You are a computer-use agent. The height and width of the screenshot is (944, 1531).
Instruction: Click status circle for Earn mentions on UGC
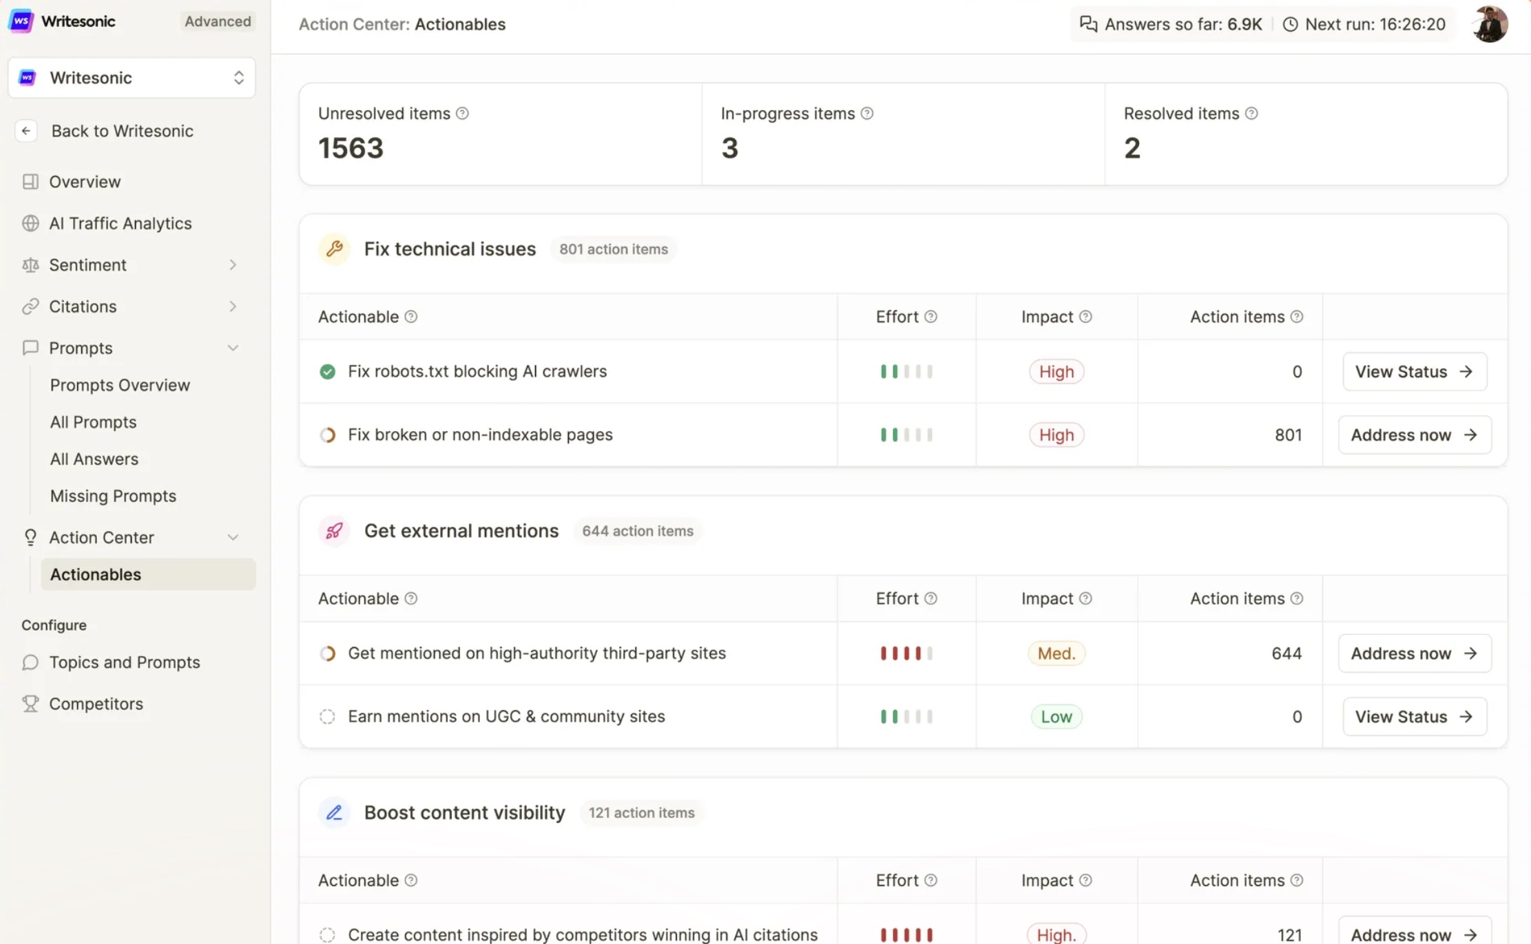click(327, 717)
